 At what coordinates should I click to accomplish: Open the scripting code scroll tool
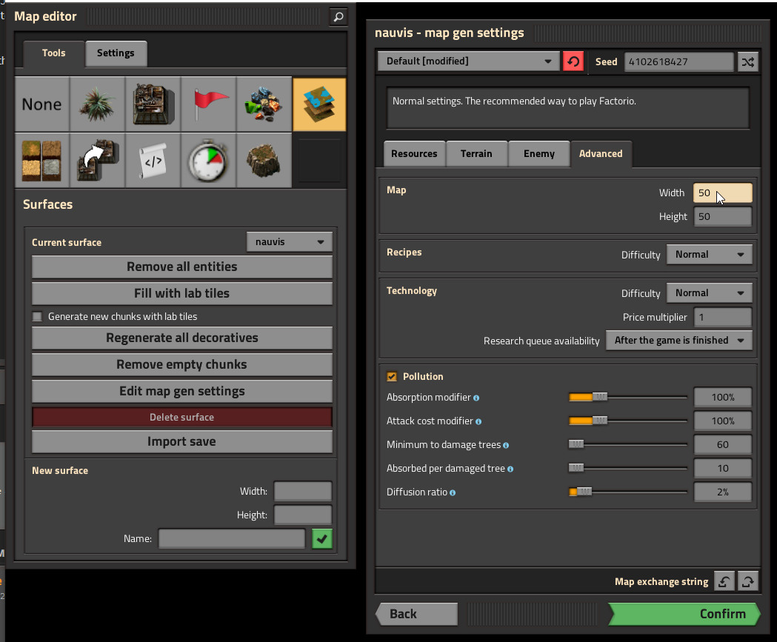coord(153,161)
